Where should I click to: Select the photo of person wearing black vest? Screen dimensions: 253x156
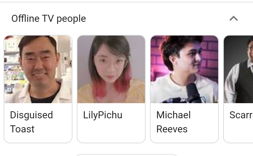coord(238,69)
